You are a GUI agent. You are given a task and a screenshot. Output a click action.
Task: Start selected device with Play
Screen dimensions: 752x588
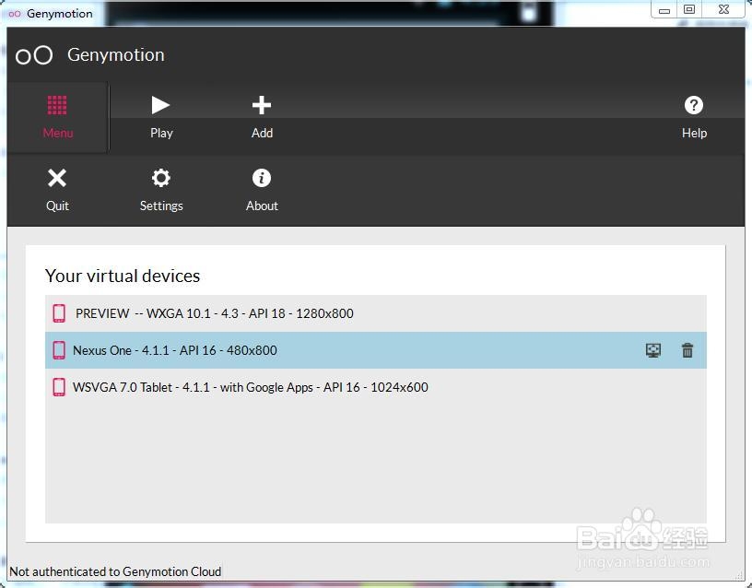pyautogui.click(x=160, y=117)
